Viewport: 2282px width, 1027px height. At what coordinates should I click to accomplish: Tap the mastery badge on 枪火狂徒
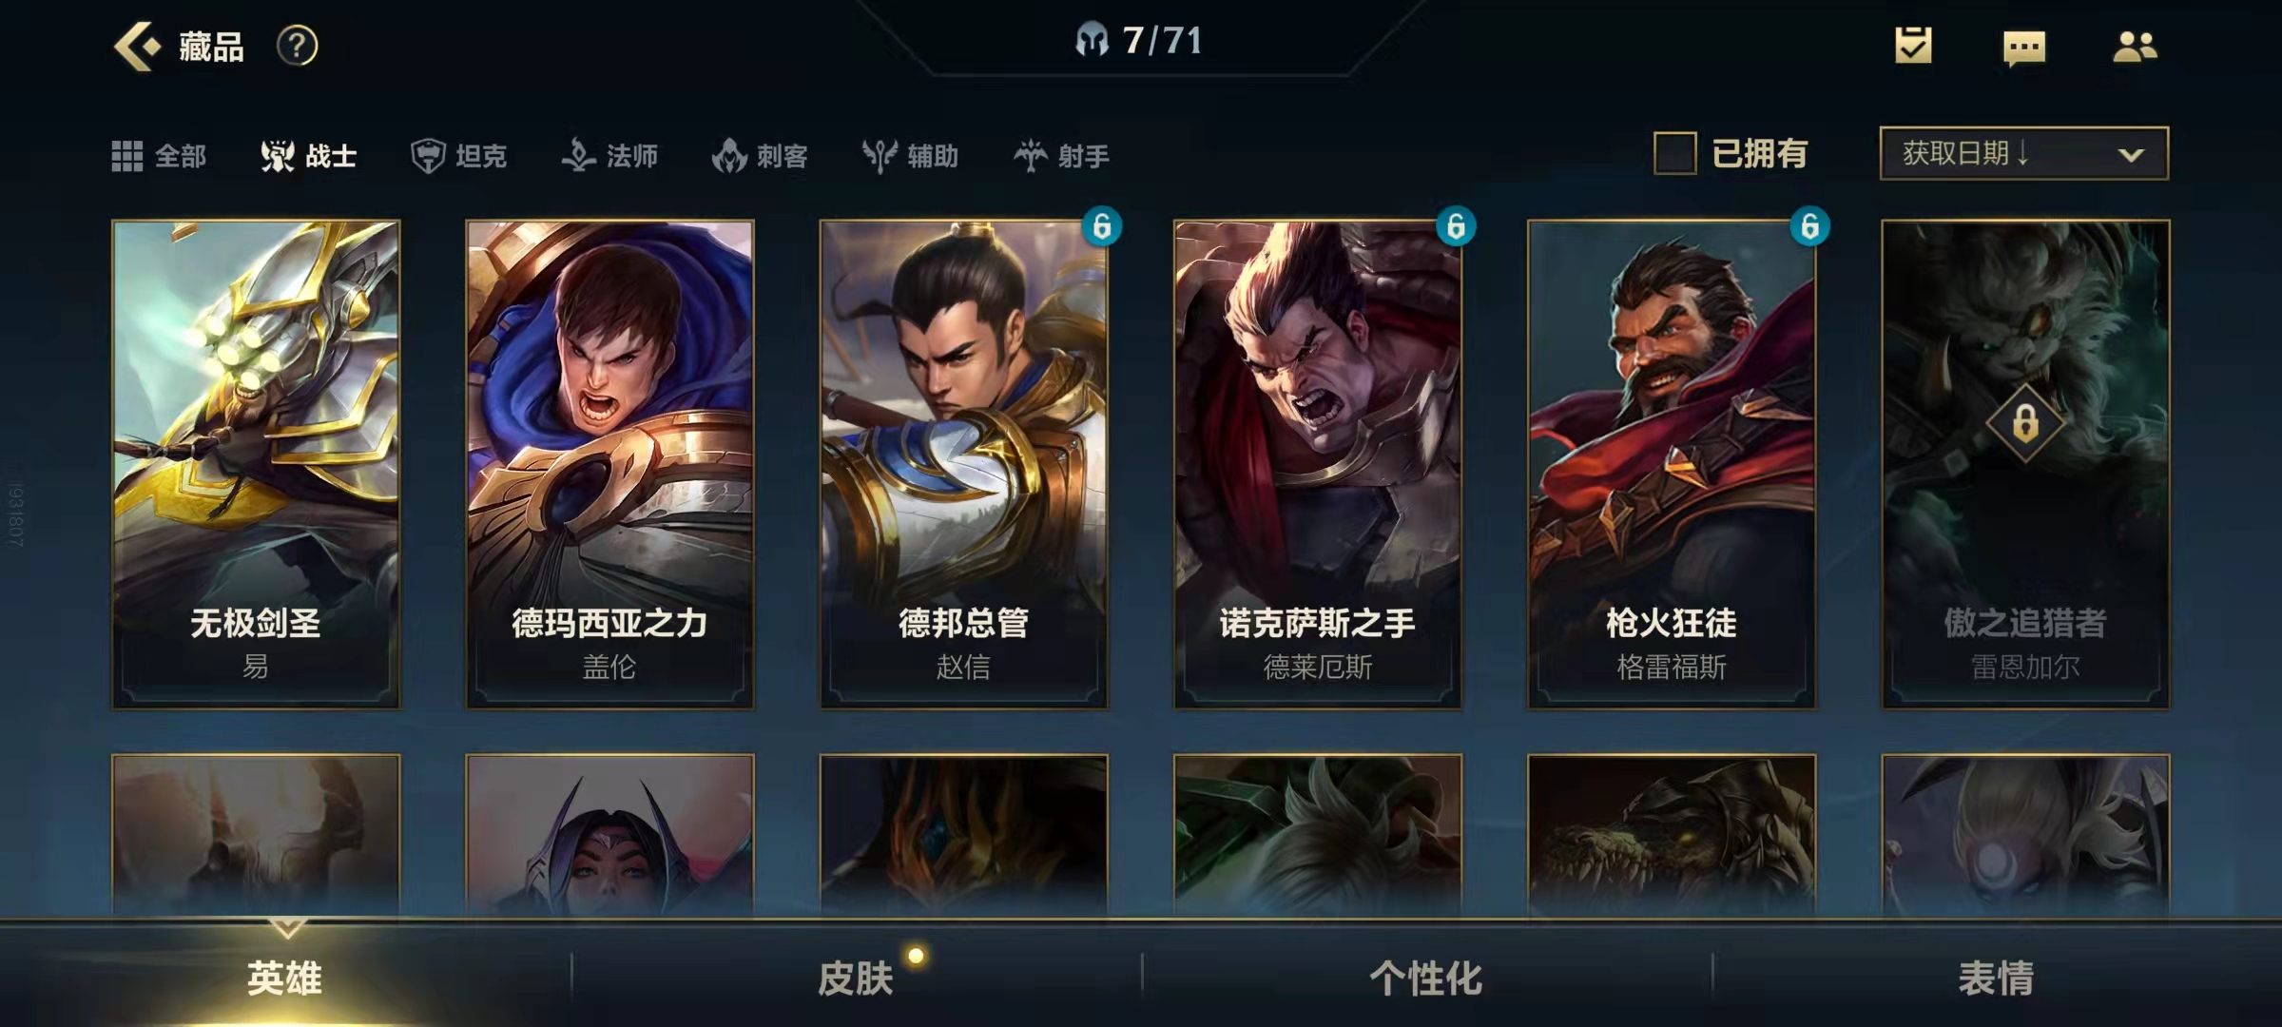tap(1809, 226)
